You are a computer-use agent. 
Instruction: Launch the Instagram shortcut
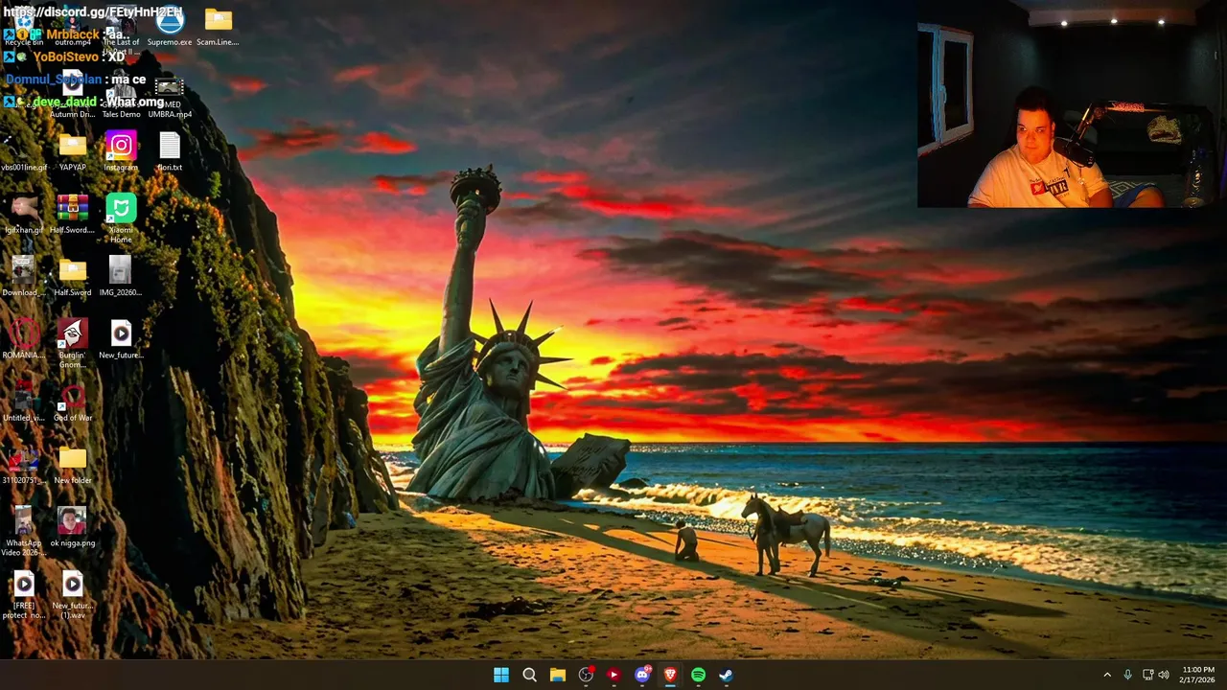pyautogui.click(x=121, y=151)
